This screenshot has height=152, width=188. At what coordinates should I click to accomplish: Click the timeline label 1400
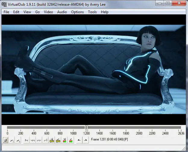tap(99, 133)
